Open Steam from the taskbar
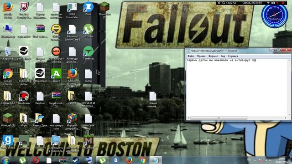Image resolution: width=292 pixels, height=164 pixels. coord(76,160)
